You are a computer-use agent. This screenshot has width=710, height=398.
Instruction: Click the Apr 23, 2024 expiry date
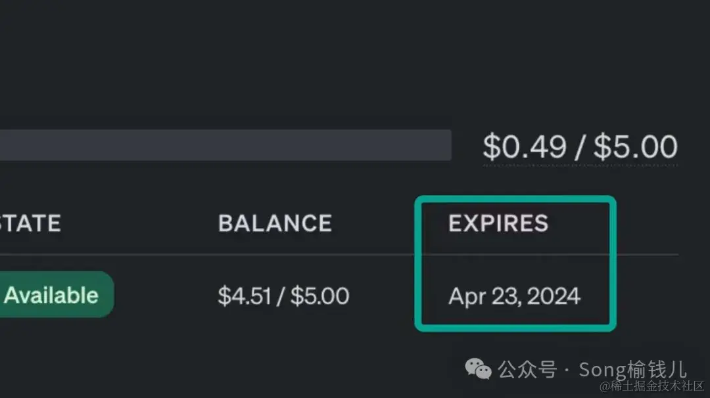514,296
